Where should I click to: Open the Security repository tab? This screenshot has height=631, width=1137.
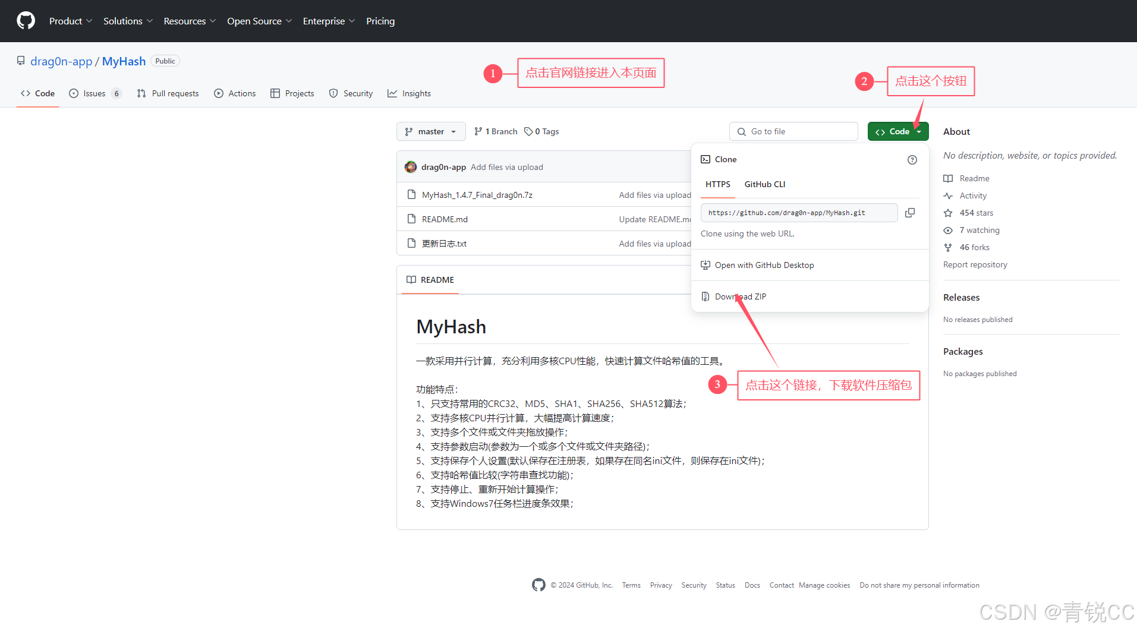click(x=351, y=93)
